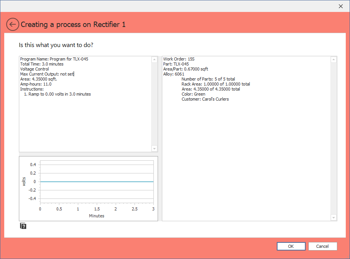Close the process creation dialog window
This screenshot has height=259, width=350.
pyautogui.click(x=340, y=6)
